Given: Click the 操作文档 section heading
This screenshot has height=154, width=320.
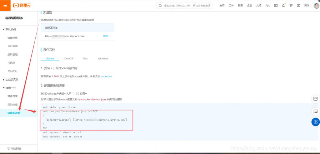Looking at the screenshot, I should tap(49, 50).
